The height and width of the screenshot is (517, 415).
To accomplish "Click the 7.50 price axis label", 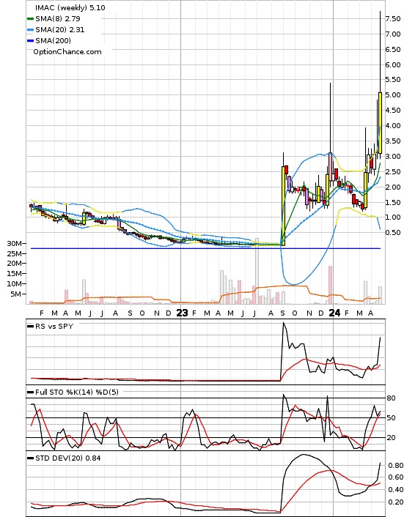I will coord(393,19).
